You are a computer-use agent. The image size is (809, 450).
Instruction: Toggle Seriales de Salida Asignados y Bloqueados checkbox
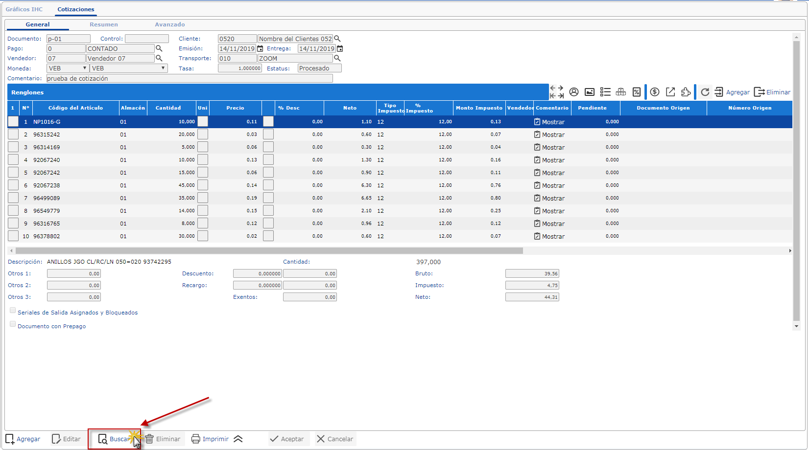tap(13, 311)
